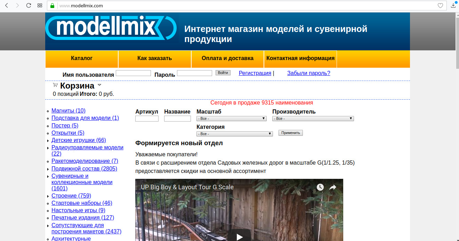Open the Настольные игры (9) link
This screenshot has width=459, height=241.
click(78, 210)
